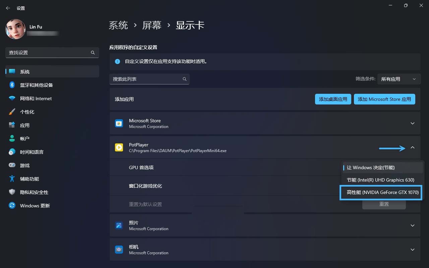Viewport: 429px width, 268px height.
Task: Click 添加桌面应用 button
Action: click(x=333, y=99)
